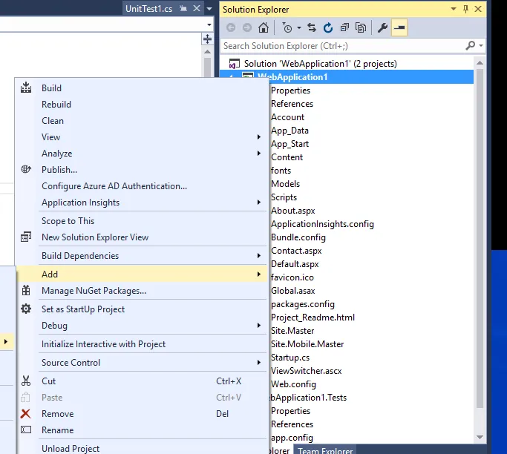
Task: Select the Models folder in tree
Action: 286,184
